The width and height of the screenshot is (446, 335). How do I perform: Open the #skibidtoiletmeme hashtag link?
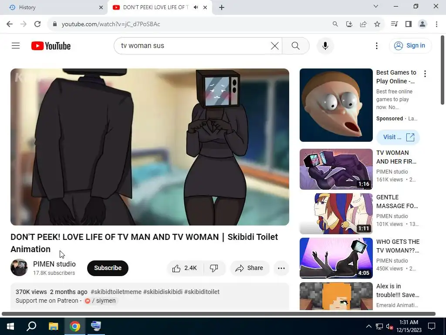coord(116,292)
